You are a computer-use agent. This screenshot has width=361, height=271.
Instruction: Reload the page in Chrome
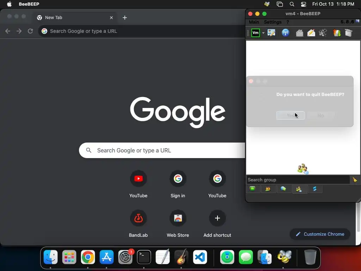pos(30,31)
